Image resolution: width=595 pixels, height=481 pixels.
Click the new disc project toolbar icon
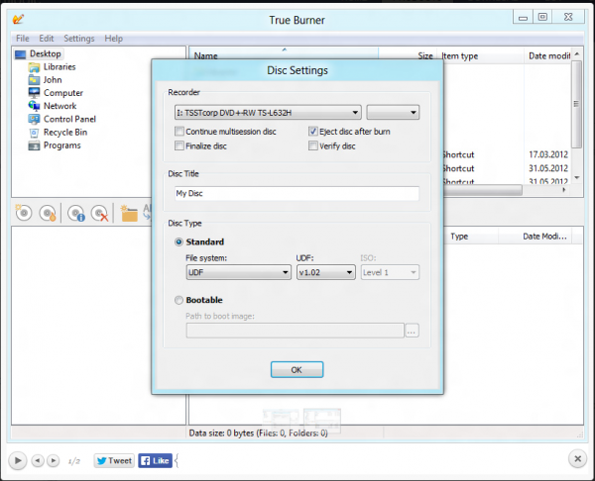(x=24, y=213)
